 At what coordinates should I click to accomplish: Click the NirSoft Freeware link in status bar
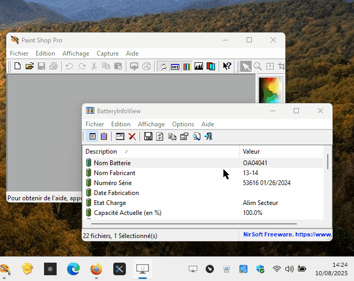pyautogui.click(x=287, y=234)
